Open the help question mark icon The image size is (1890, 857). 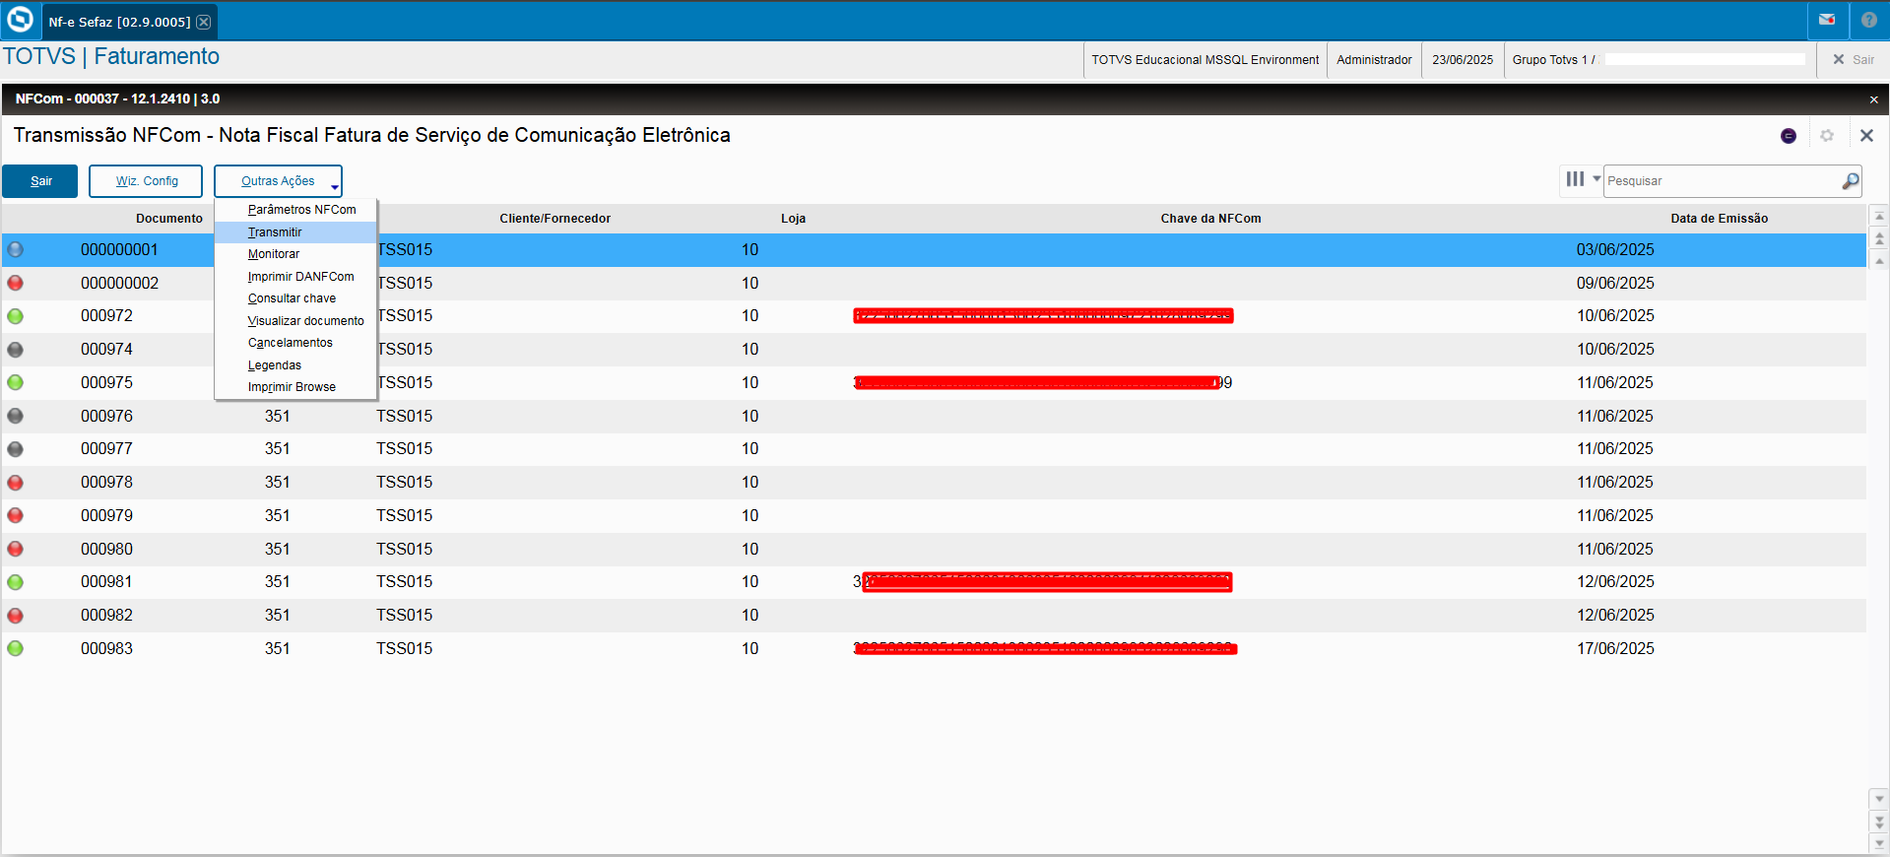pyautogui.click(x=1869, y=20)
